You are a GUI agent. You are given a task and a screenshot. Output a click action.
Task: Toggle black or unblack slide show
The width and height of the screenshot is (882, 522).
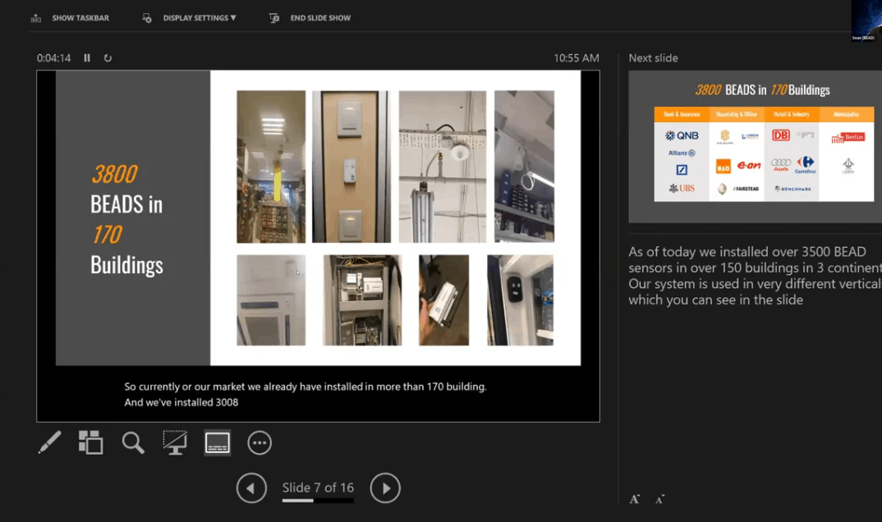point(175,442)
